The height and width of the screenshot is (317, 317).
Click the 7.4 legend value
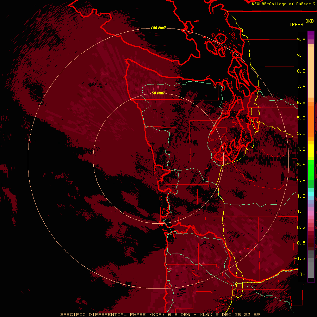[301, 87]
